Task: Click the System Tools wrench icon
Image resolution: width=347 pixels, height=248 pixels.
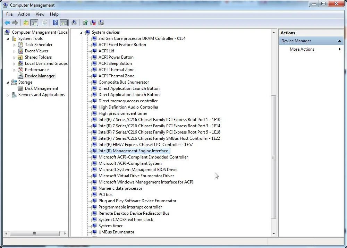Action: click(x=14, y=39)
